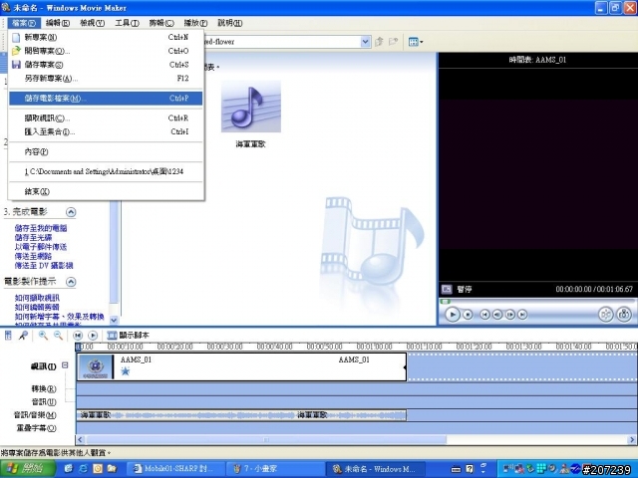Open the 說明(H) menu
Screen dimensions: 638x478
(230, 23)
